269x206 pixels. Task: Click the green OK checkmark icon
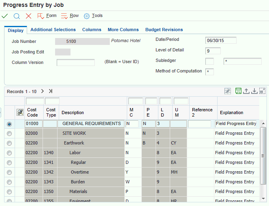click(x=5, y=16)
